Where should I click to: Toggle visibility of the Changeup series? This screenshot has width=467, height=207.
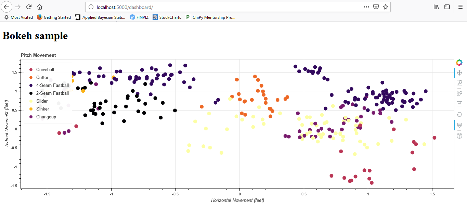(47, 117)
